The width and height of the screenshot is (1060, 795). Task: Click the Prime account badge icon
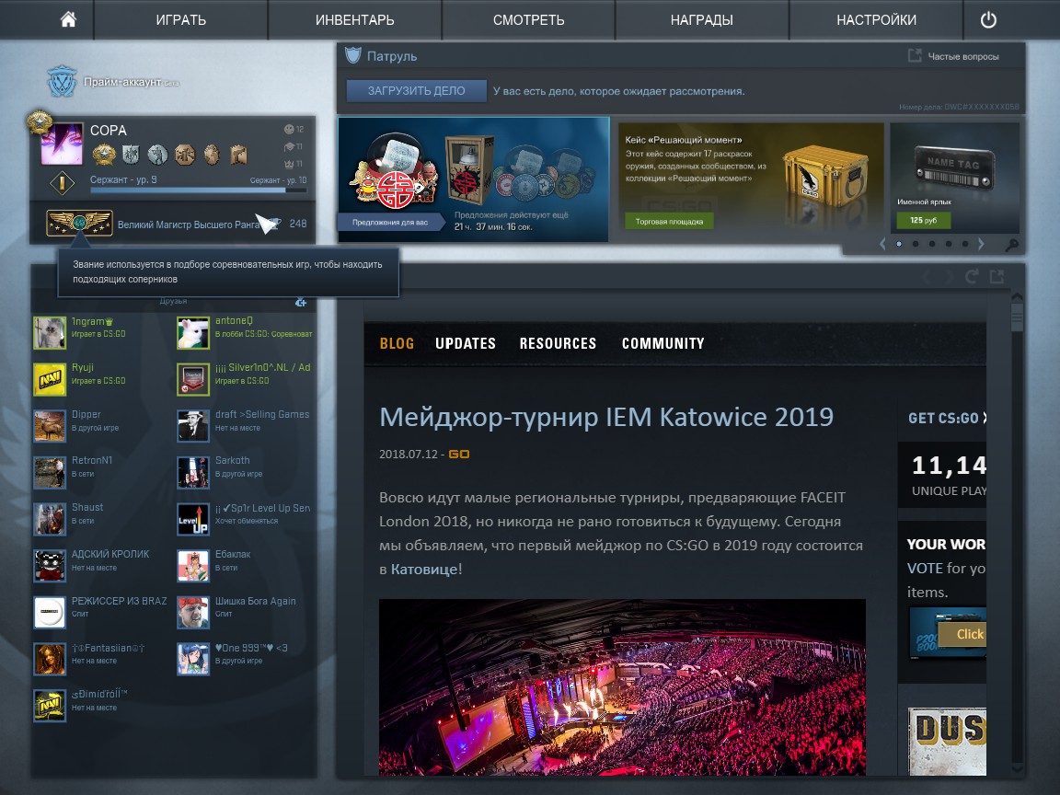[62, 81]
